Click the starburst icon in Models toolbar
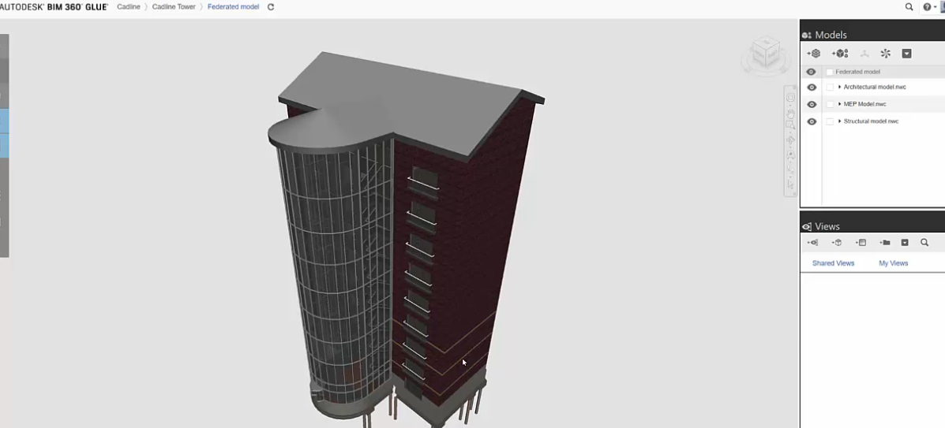 point(885,54)
